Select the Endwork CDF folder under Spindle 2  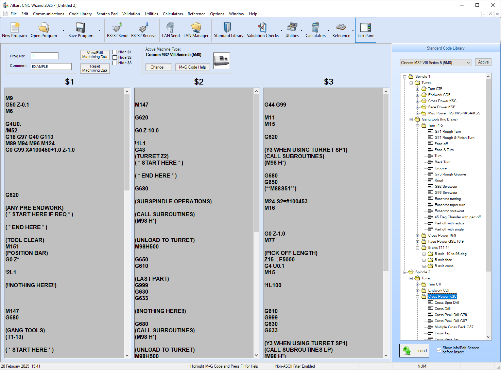[439, 290]
